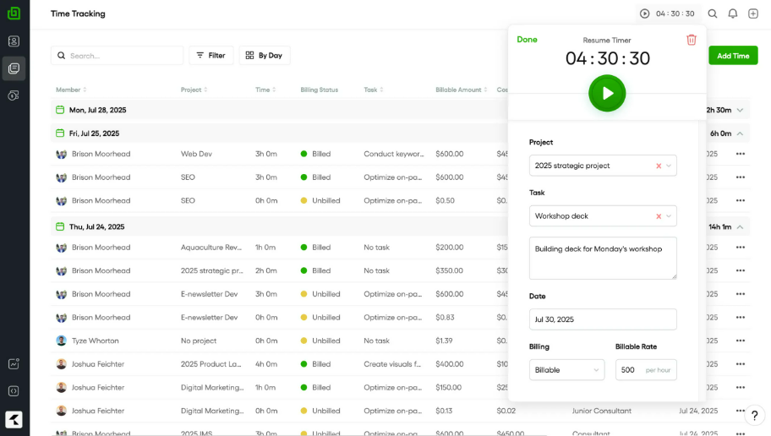The height and width of the screenshot is (436, 771).
Task: Click "No project" cell in Tyze Whorton row
Action: 199,341
